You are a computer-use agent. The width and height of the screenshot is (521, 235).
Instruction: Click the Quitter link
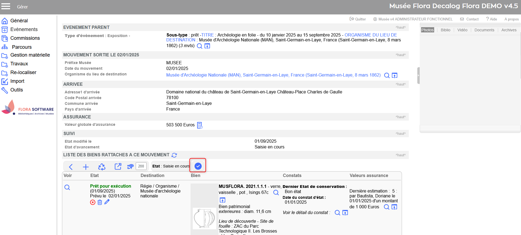click(358, 19)
